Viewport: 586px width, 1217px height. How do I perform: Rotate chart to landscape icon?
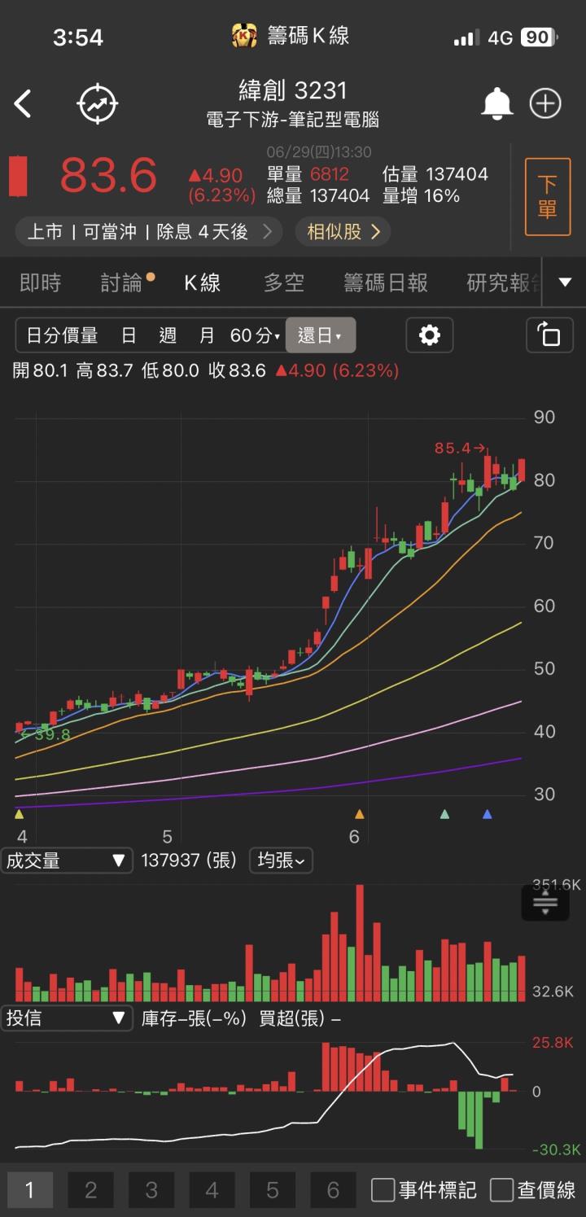[549, 335]
